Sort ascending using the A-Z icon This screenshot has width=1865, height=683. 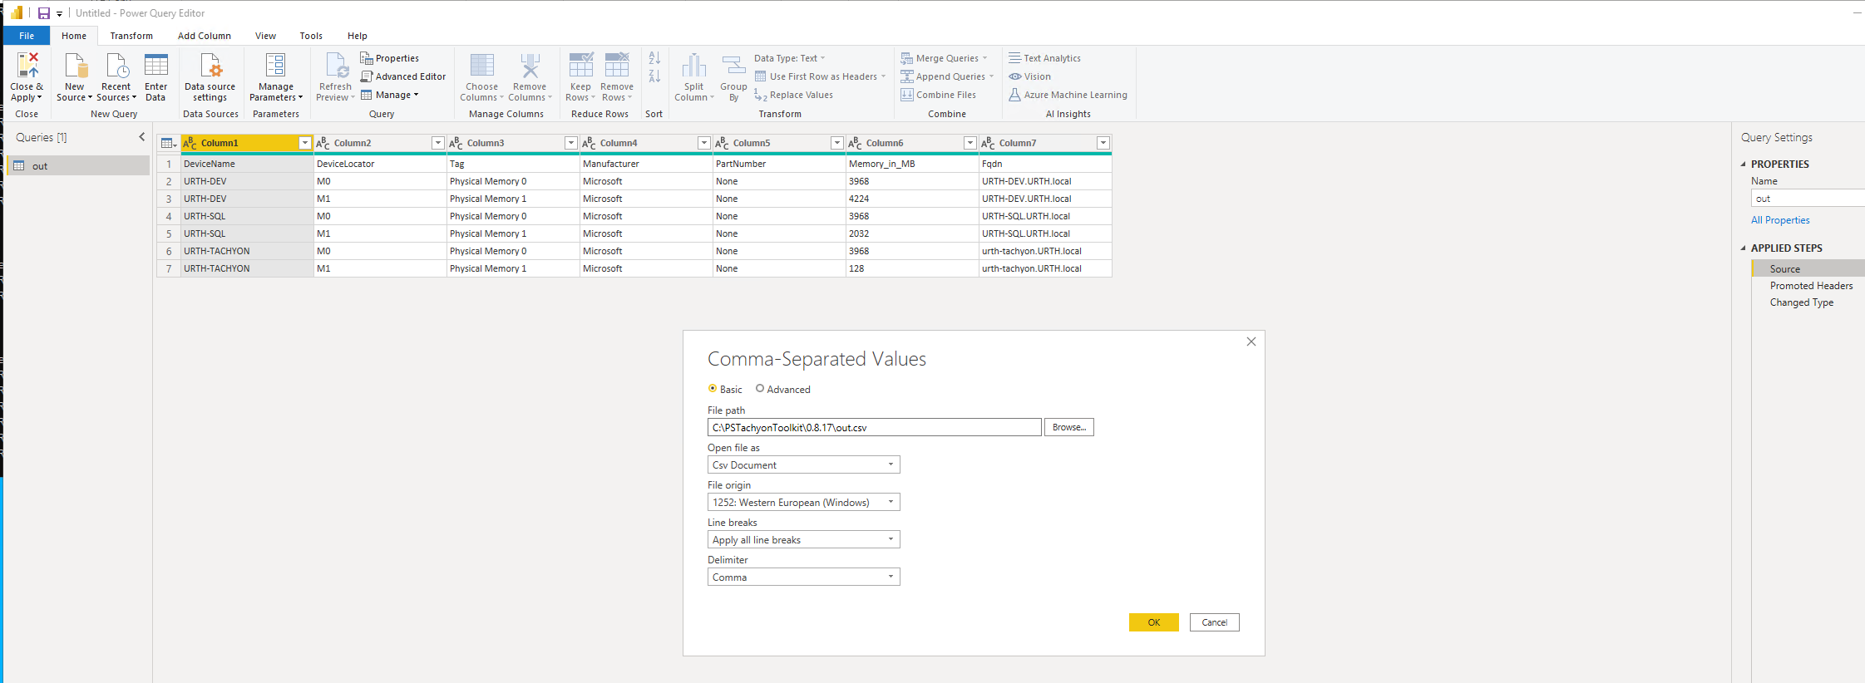[654, 58]
